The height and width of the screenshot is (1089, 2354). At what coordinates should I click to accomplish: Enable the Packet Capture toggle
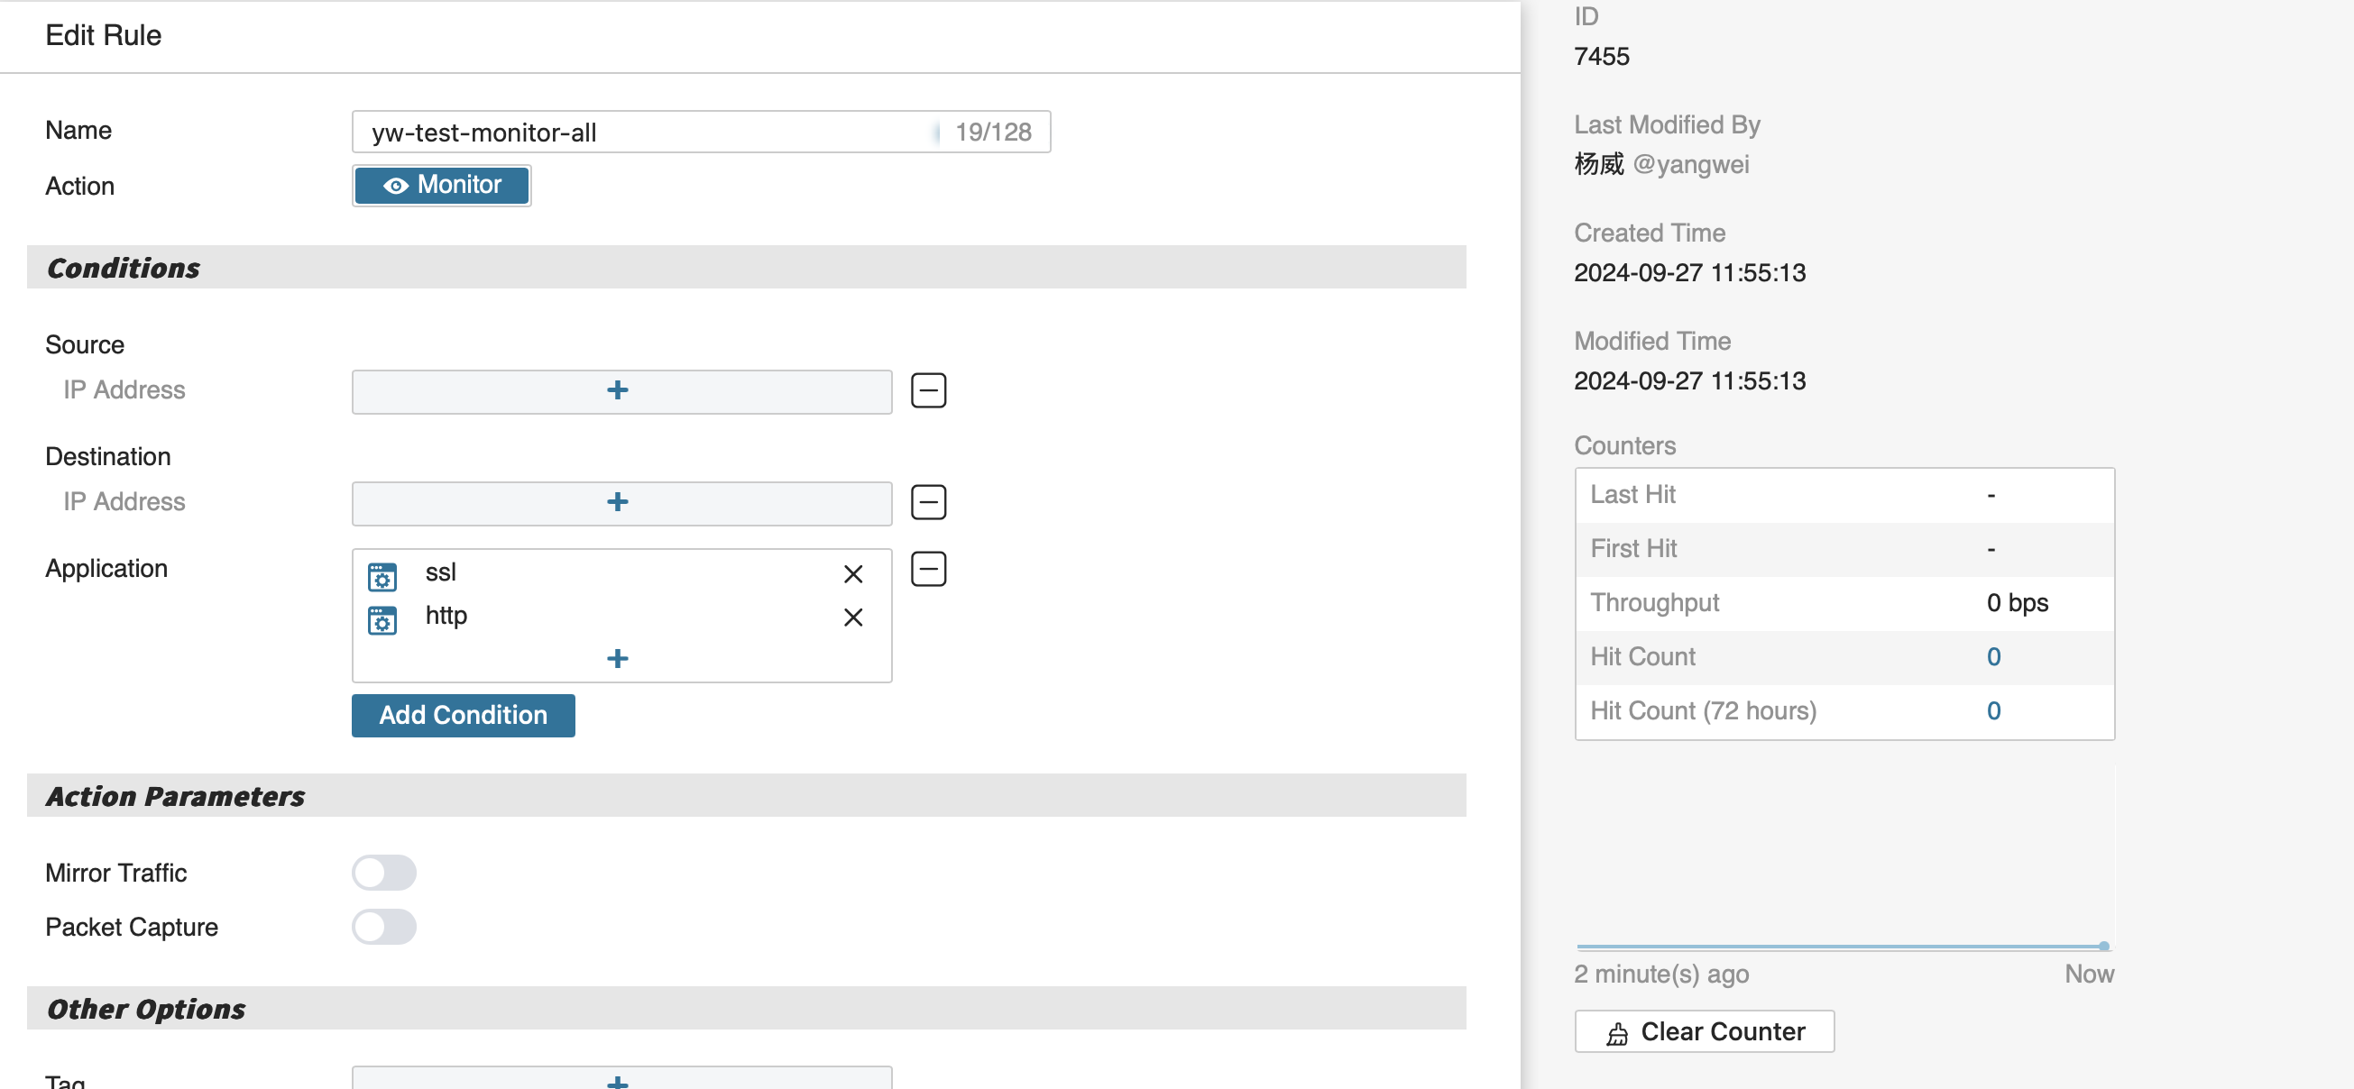[x=384, y=927]
